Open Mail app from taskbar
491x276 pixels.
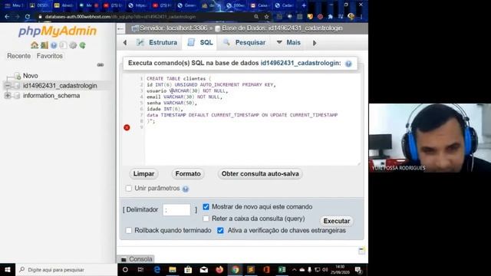coord(204,269)
